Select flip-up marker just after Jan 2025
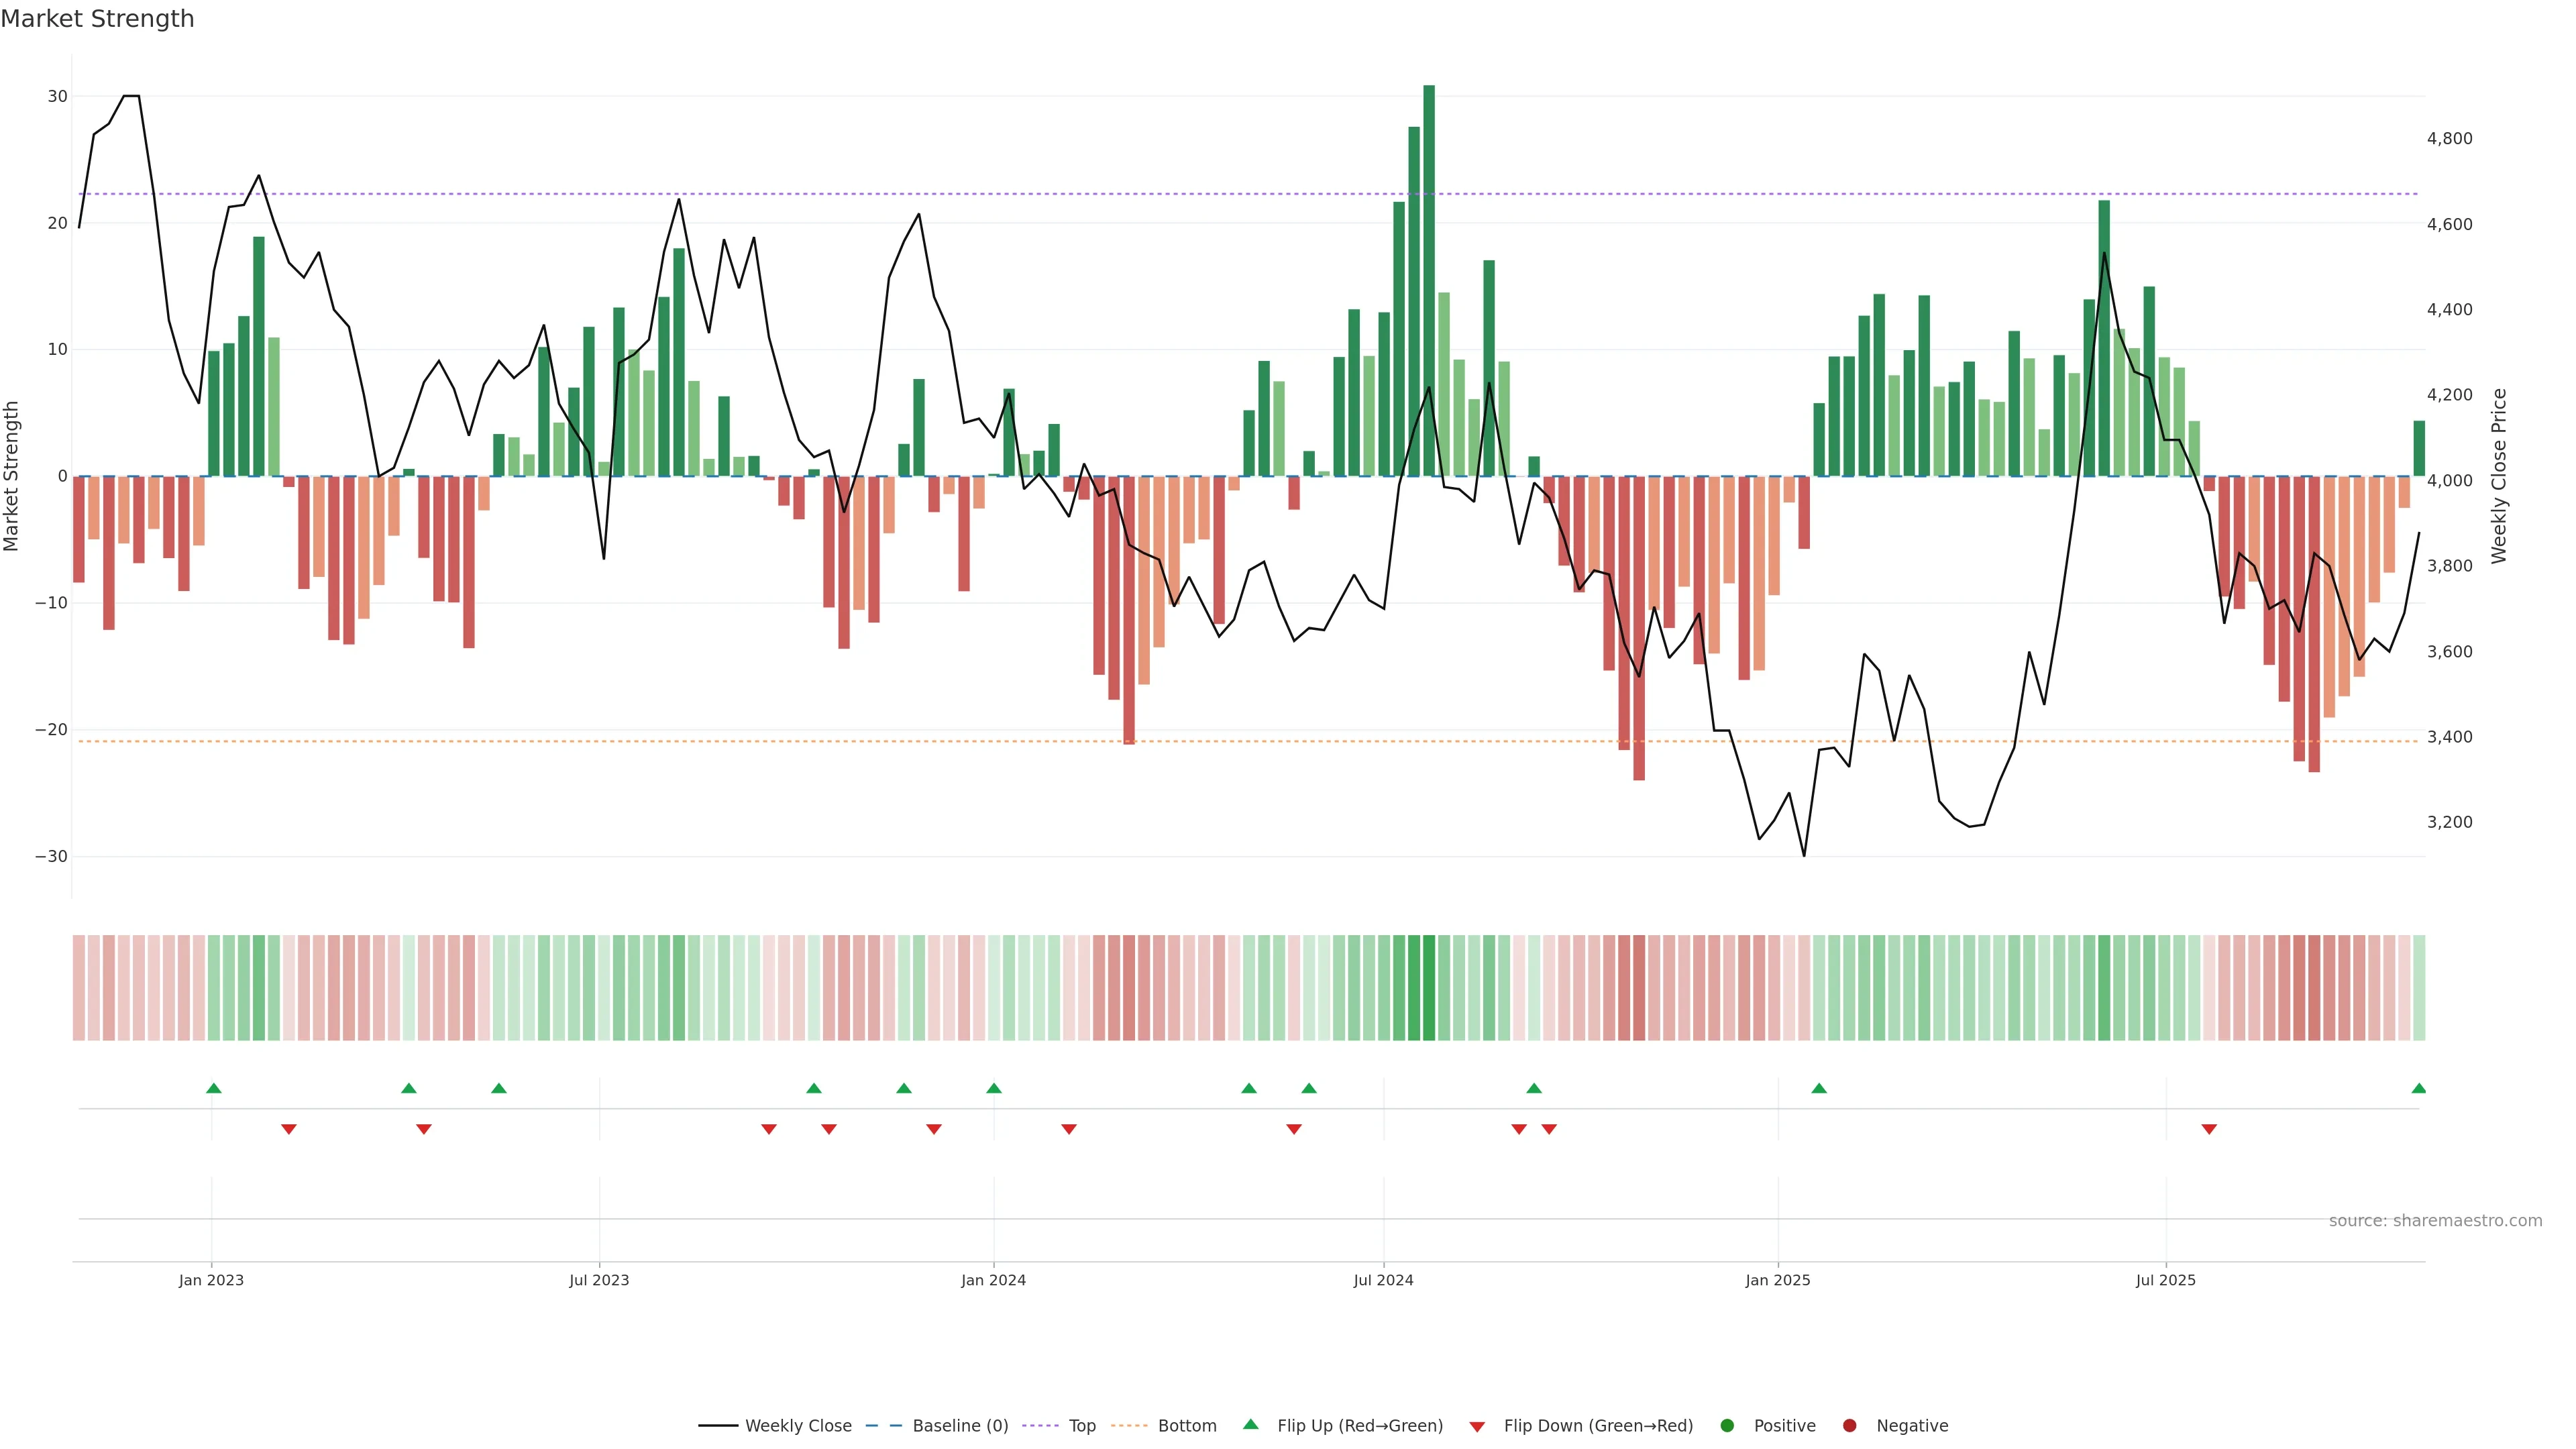The image size is (2576, 1449). [1819, 1088]
